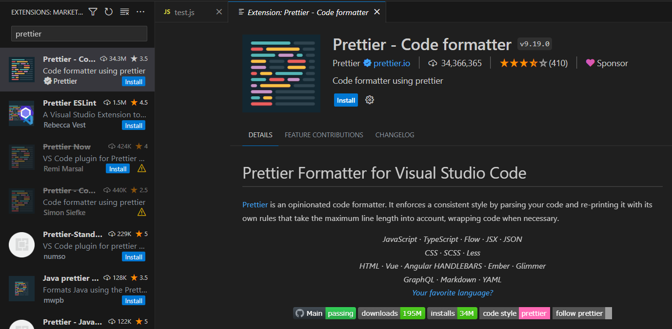
Task: Click the large Prettier logo on details page
Action: pos(282,73)
